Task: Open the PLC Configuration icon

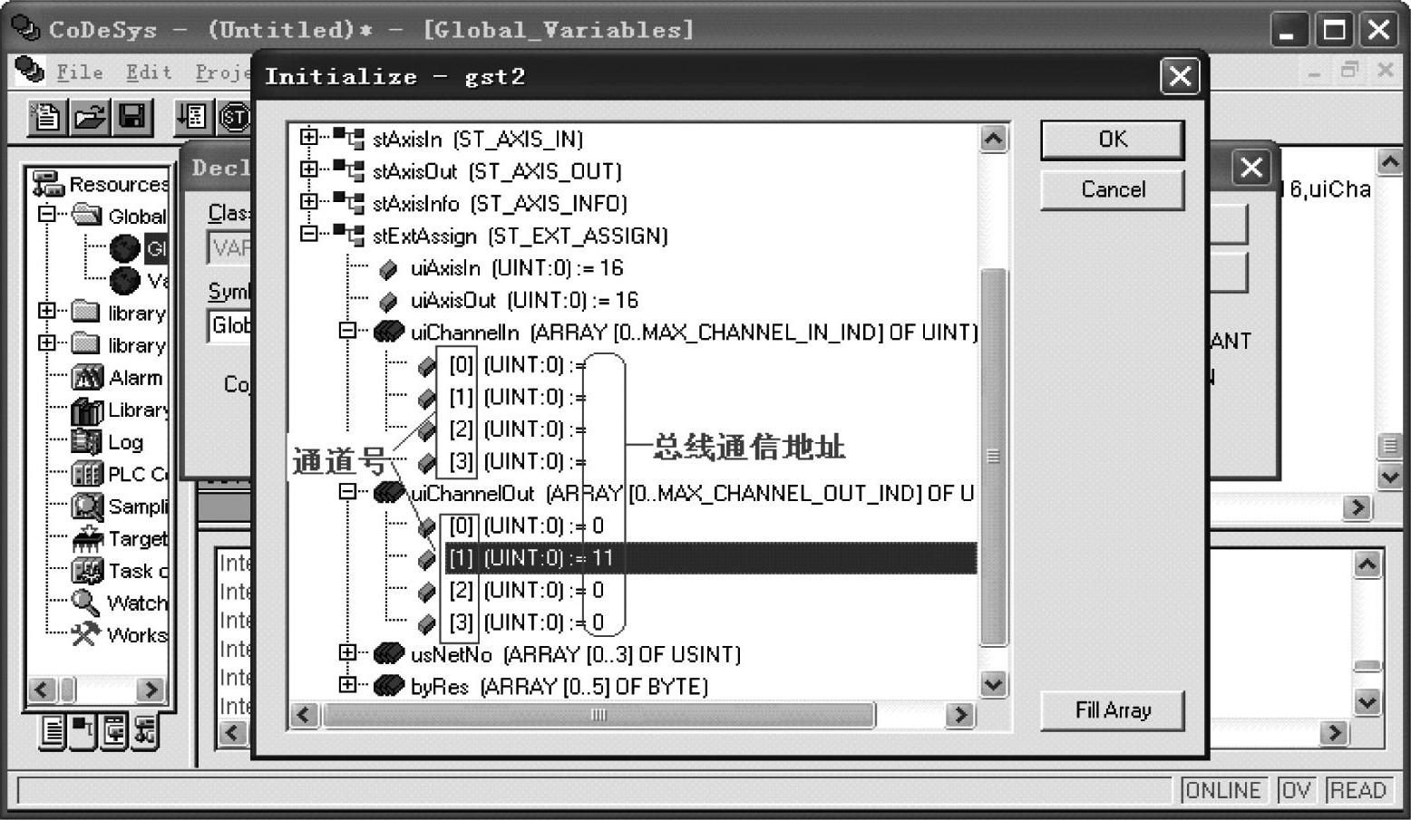Action: coord(87,474)
